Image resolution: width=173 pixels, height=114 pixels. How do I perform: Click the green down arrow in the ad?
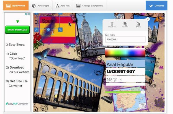18,22
